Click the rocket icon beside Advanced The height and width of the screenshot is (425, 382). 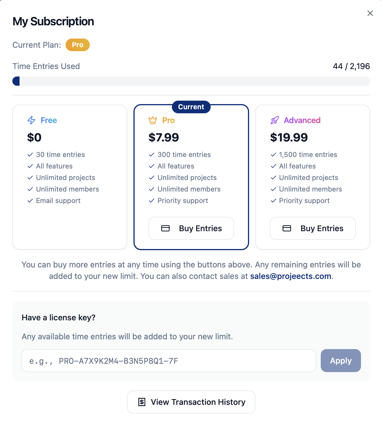275,120
